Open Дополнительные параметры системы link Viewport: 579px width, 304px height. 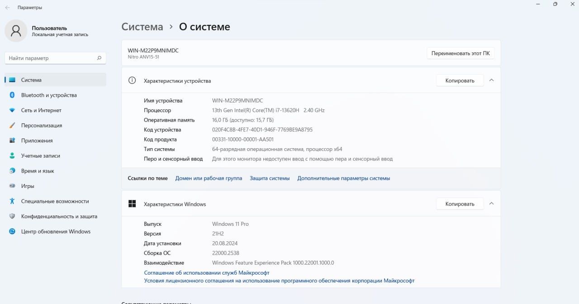point(344,178)
